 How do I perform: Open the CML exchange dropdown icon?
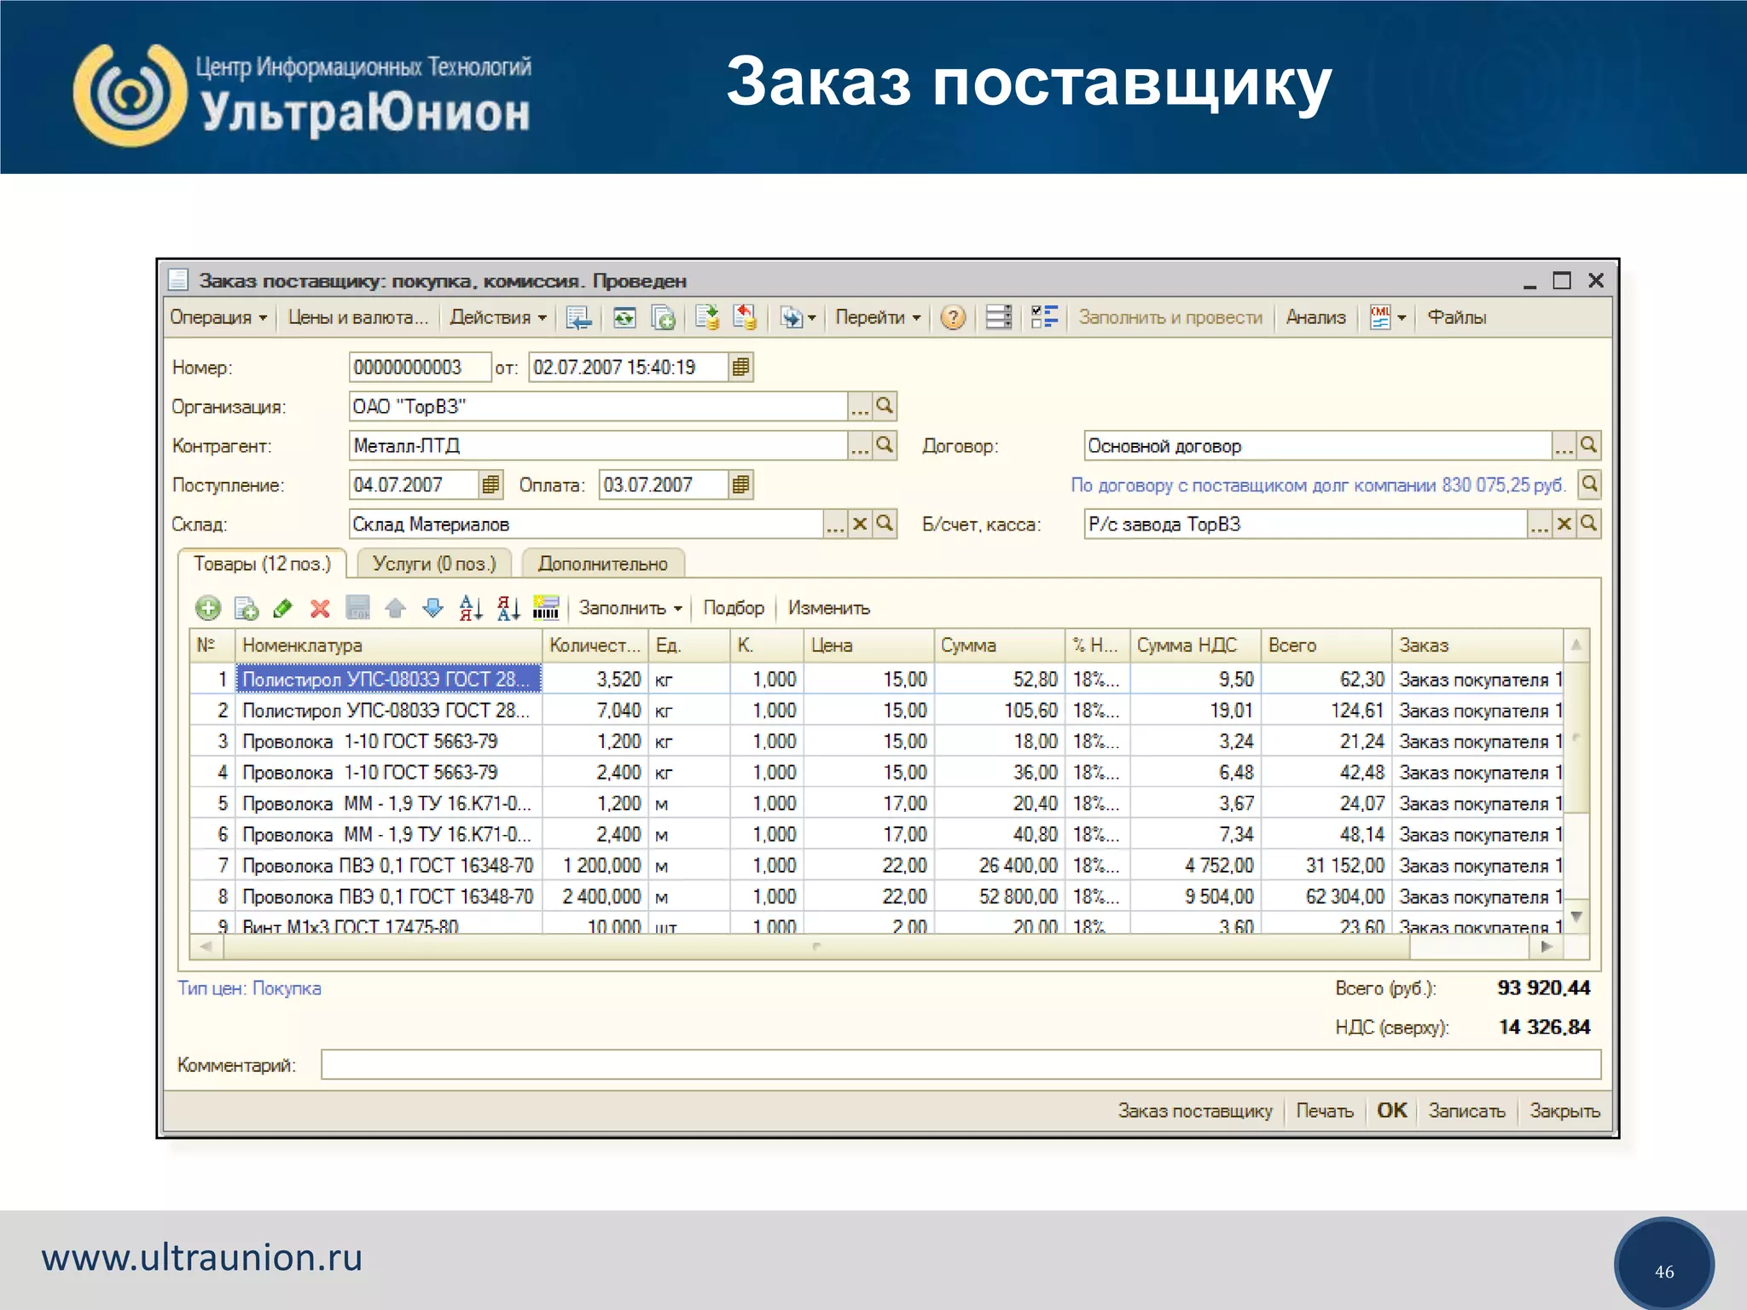point(1388,318)
